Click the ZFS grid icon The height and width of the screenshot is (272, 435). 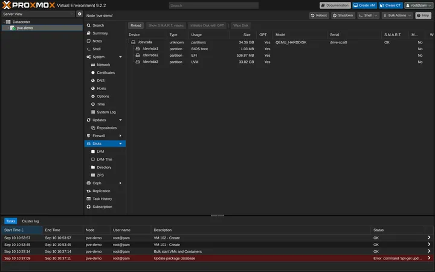(x=93, y=175)
